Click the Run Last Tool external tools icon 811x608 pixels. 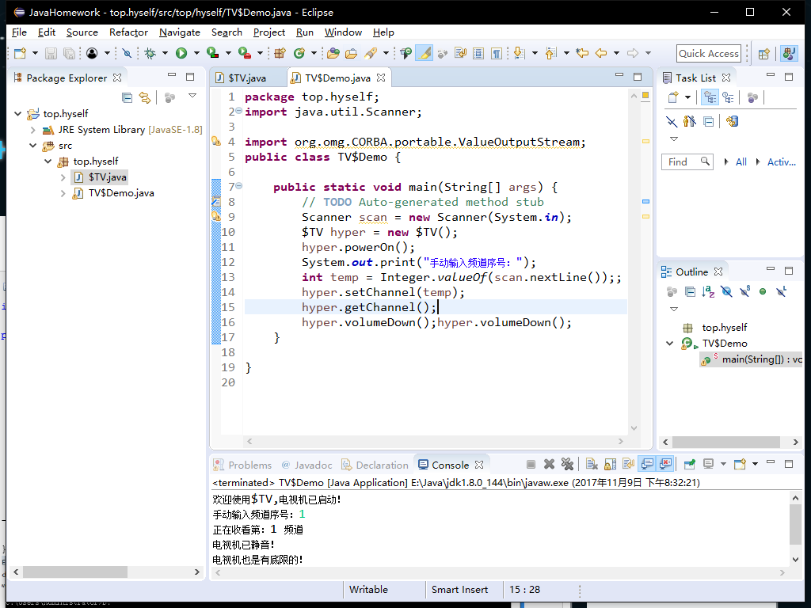point(244,53)
